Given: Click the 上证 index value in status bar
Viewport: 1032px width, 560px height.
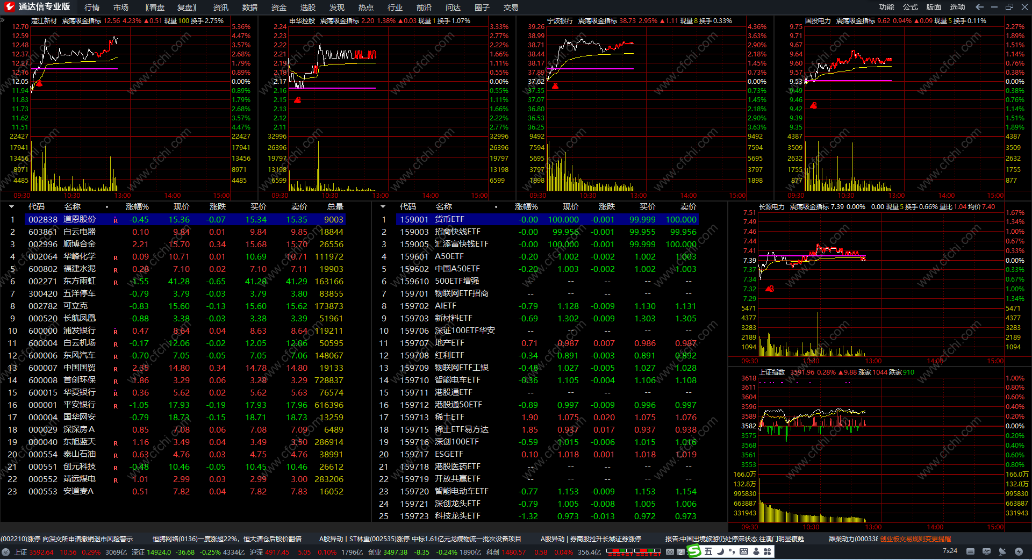Looking at the screenshot, I should [x=41, y=552].
